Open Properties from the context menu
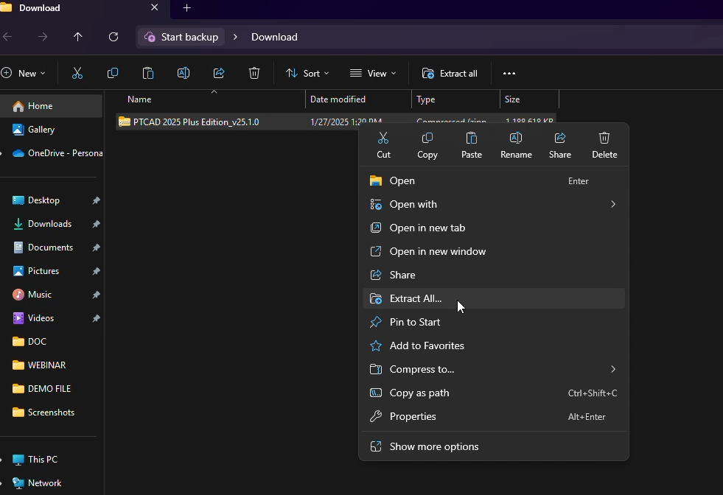The width and height of the screenshot is (723, 495). click(x=493, y=416)
